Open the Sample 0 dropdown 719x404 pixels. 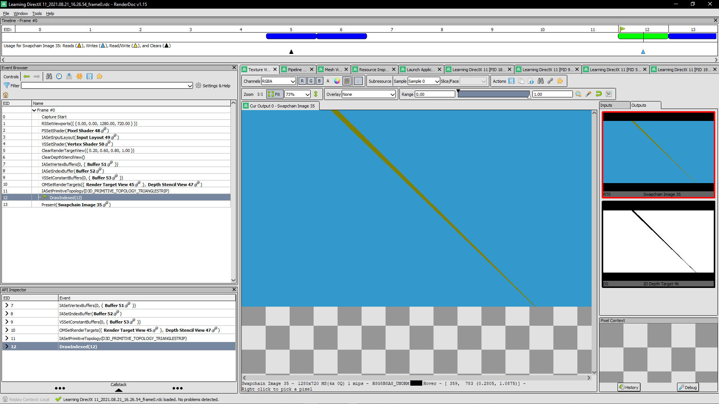424,81
